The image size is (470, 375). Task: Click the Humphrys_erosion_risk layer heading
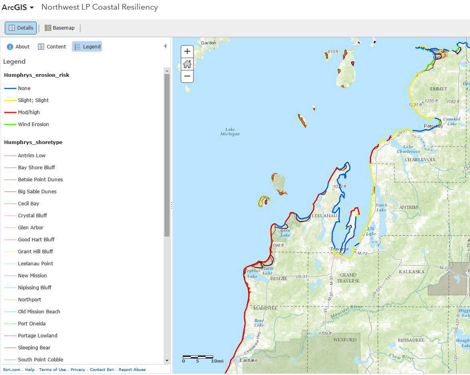(x=36, y=75)
